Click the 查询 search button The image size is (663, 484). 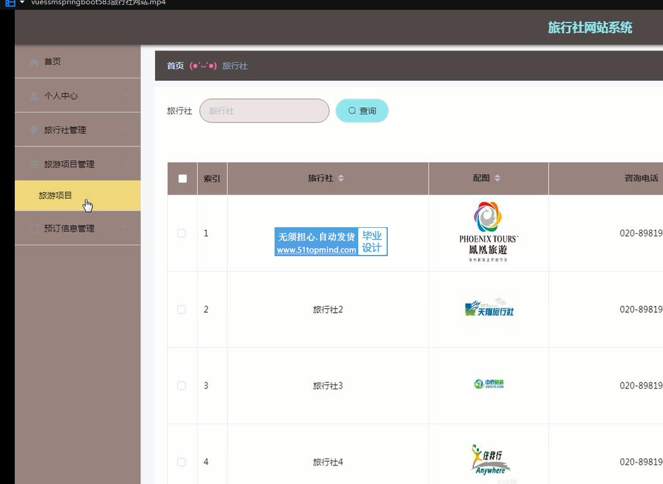coord(362,111)
